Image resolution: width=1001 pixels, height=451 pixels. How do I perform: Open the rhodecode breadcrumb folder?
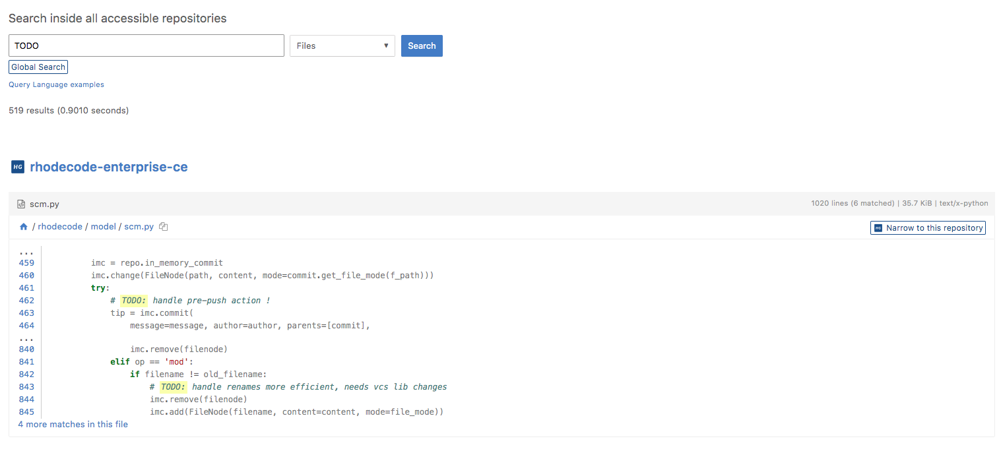[x=60, y=227]
